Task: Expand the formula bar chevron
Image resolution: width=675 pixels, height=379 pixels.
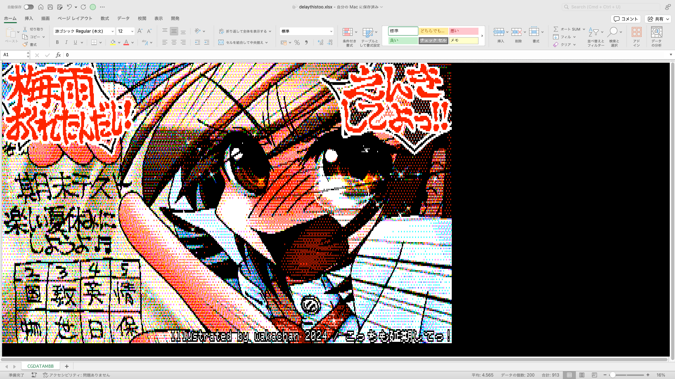Action: coord(671,55)
